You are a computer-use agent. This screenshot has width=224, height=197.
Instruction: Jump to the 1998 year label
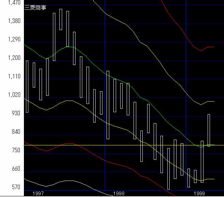pos(119,194)
